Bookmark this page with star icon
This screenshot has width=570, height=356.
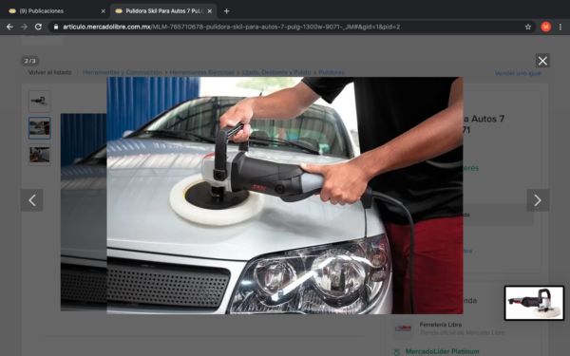coord(528,27)
